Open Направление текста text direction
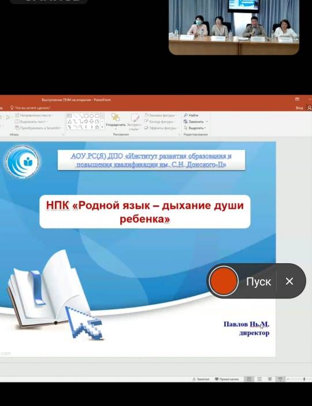 pos(34,115)
